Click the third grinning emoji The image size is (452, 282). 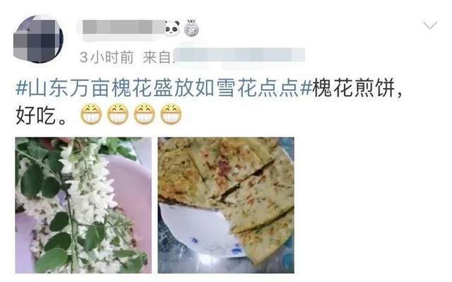click(x=144, y=114)
